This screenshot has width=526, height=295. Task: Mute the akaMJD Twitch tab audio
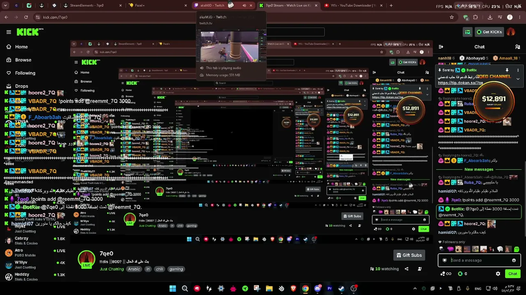(244, 5)
